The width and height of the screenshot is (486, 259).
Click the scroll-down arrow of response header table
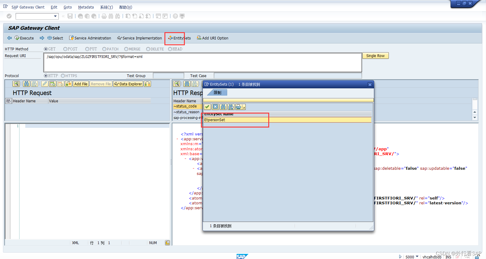click(x=475, y=118)
